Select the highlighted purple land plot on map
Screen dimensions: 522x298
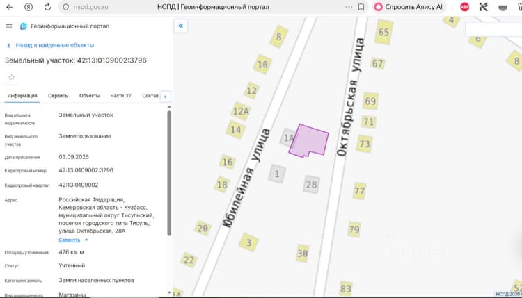(x=308, y=141)
